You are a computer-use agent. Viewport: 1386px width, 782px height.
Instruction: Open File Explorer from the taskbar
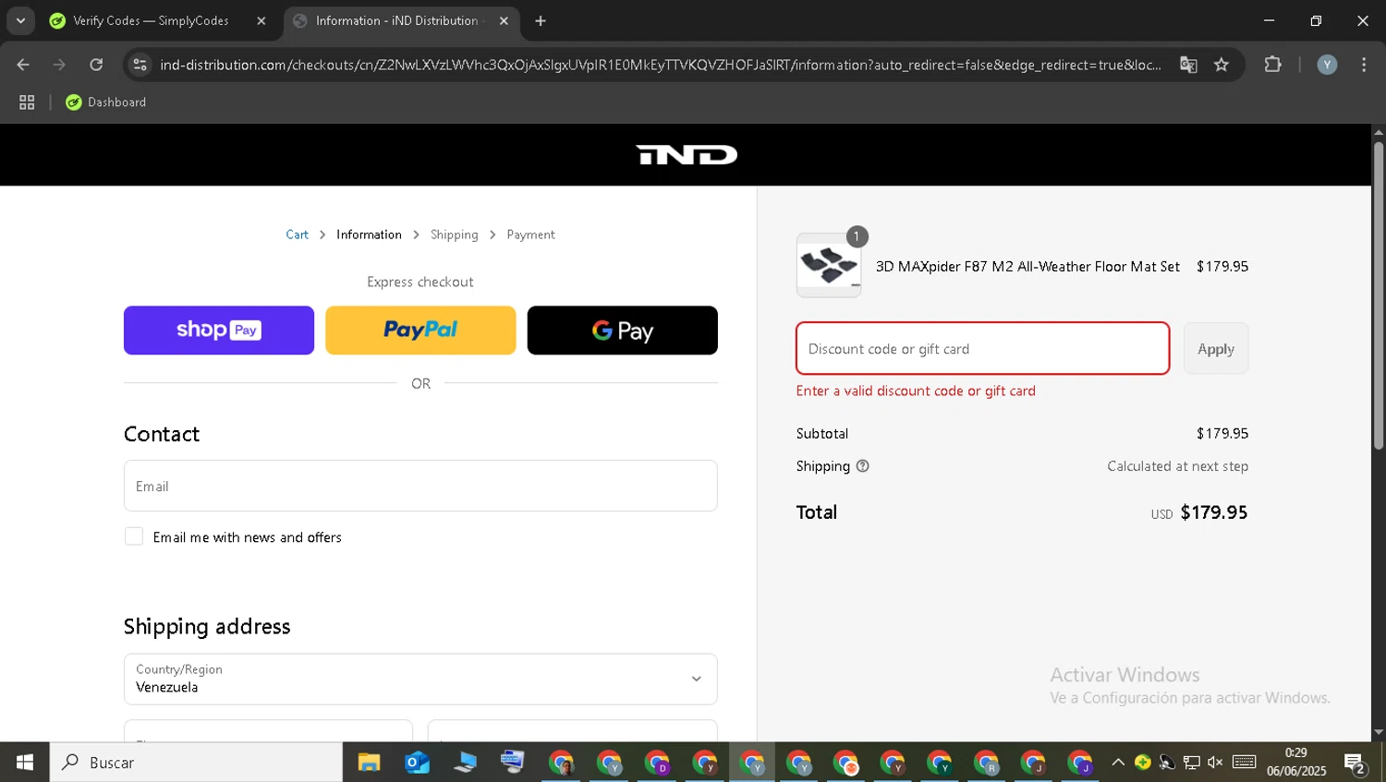point(369,763)
